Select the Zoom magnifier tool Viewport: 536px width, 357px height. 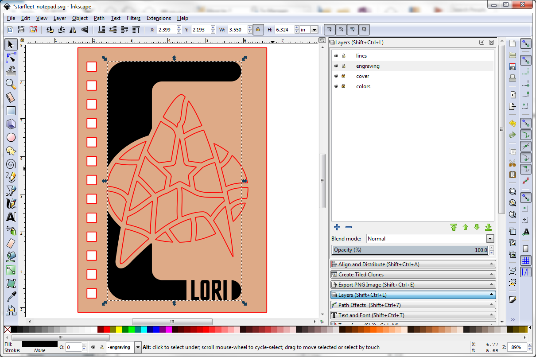[x=11, y=84]
